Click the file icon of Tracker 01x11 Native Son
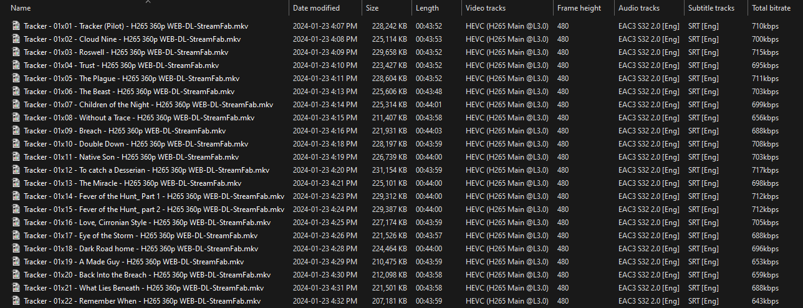 [x=16, y=157]
